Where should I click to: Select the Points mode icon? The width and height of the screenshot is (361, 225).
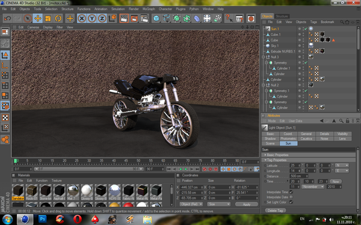pyautogui.click(x=5, y=75)
